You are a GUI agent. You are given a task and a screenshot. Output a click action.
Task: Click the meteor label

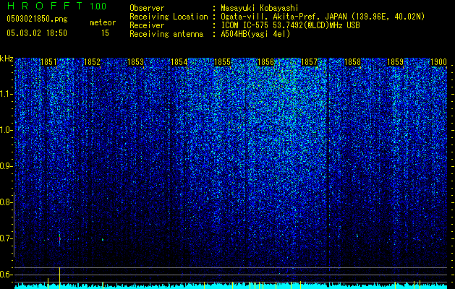coord(103,22)
